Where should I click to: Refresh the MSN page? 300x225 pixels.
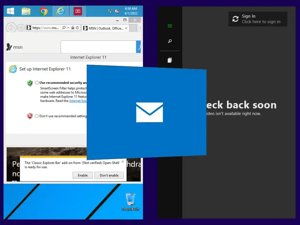tap(77, 28)
